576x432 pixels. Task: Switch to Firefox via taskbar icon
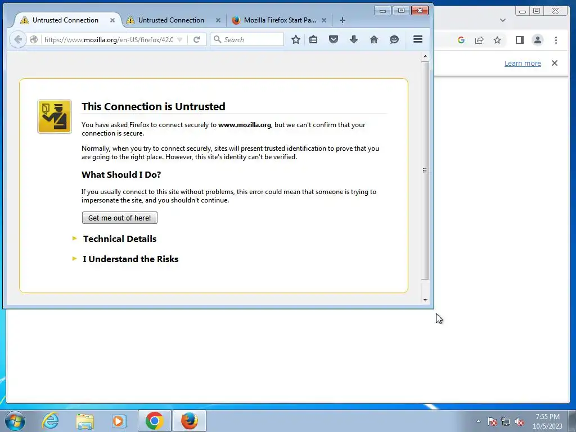pos(190,421)
